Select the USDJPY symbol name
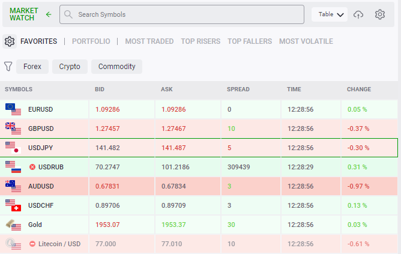401x254 pixels. pyautogui.click(x=40, y=148)
